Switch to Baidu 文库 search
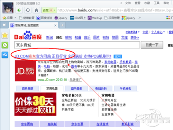The width and height of the screenshot is (173, 130). 124,37
